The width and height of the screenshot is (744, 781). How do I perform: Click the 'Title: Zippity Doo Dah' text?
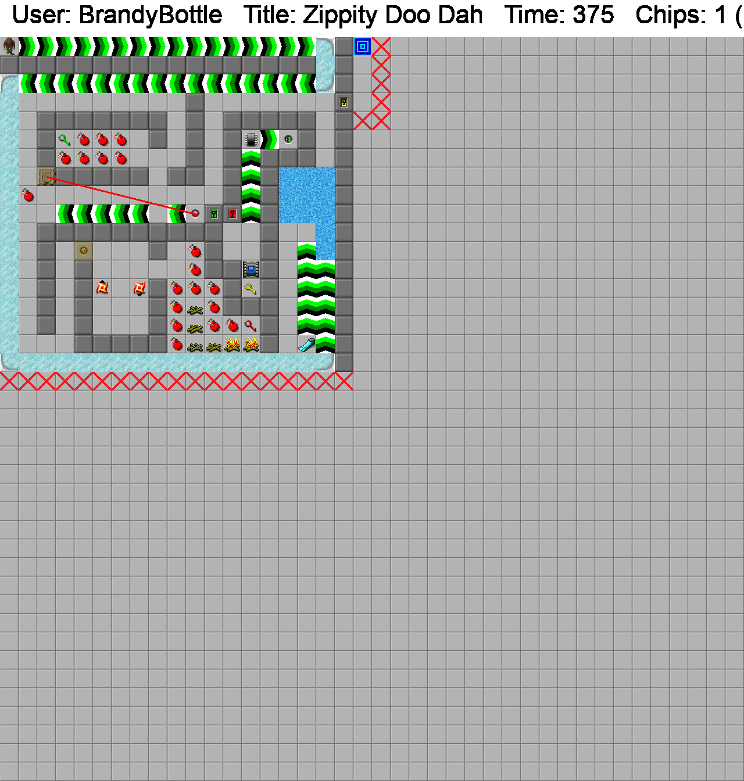tap(363, 15)
